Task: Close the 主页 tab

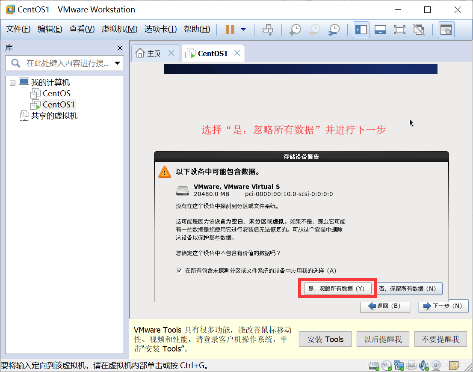Action: (171, 53)
